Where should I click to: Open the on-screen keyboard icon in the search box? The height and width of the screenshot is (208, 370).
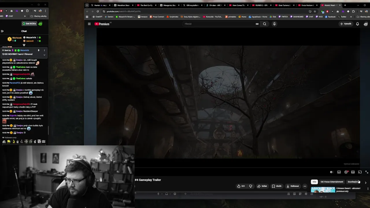pos(257,24)
